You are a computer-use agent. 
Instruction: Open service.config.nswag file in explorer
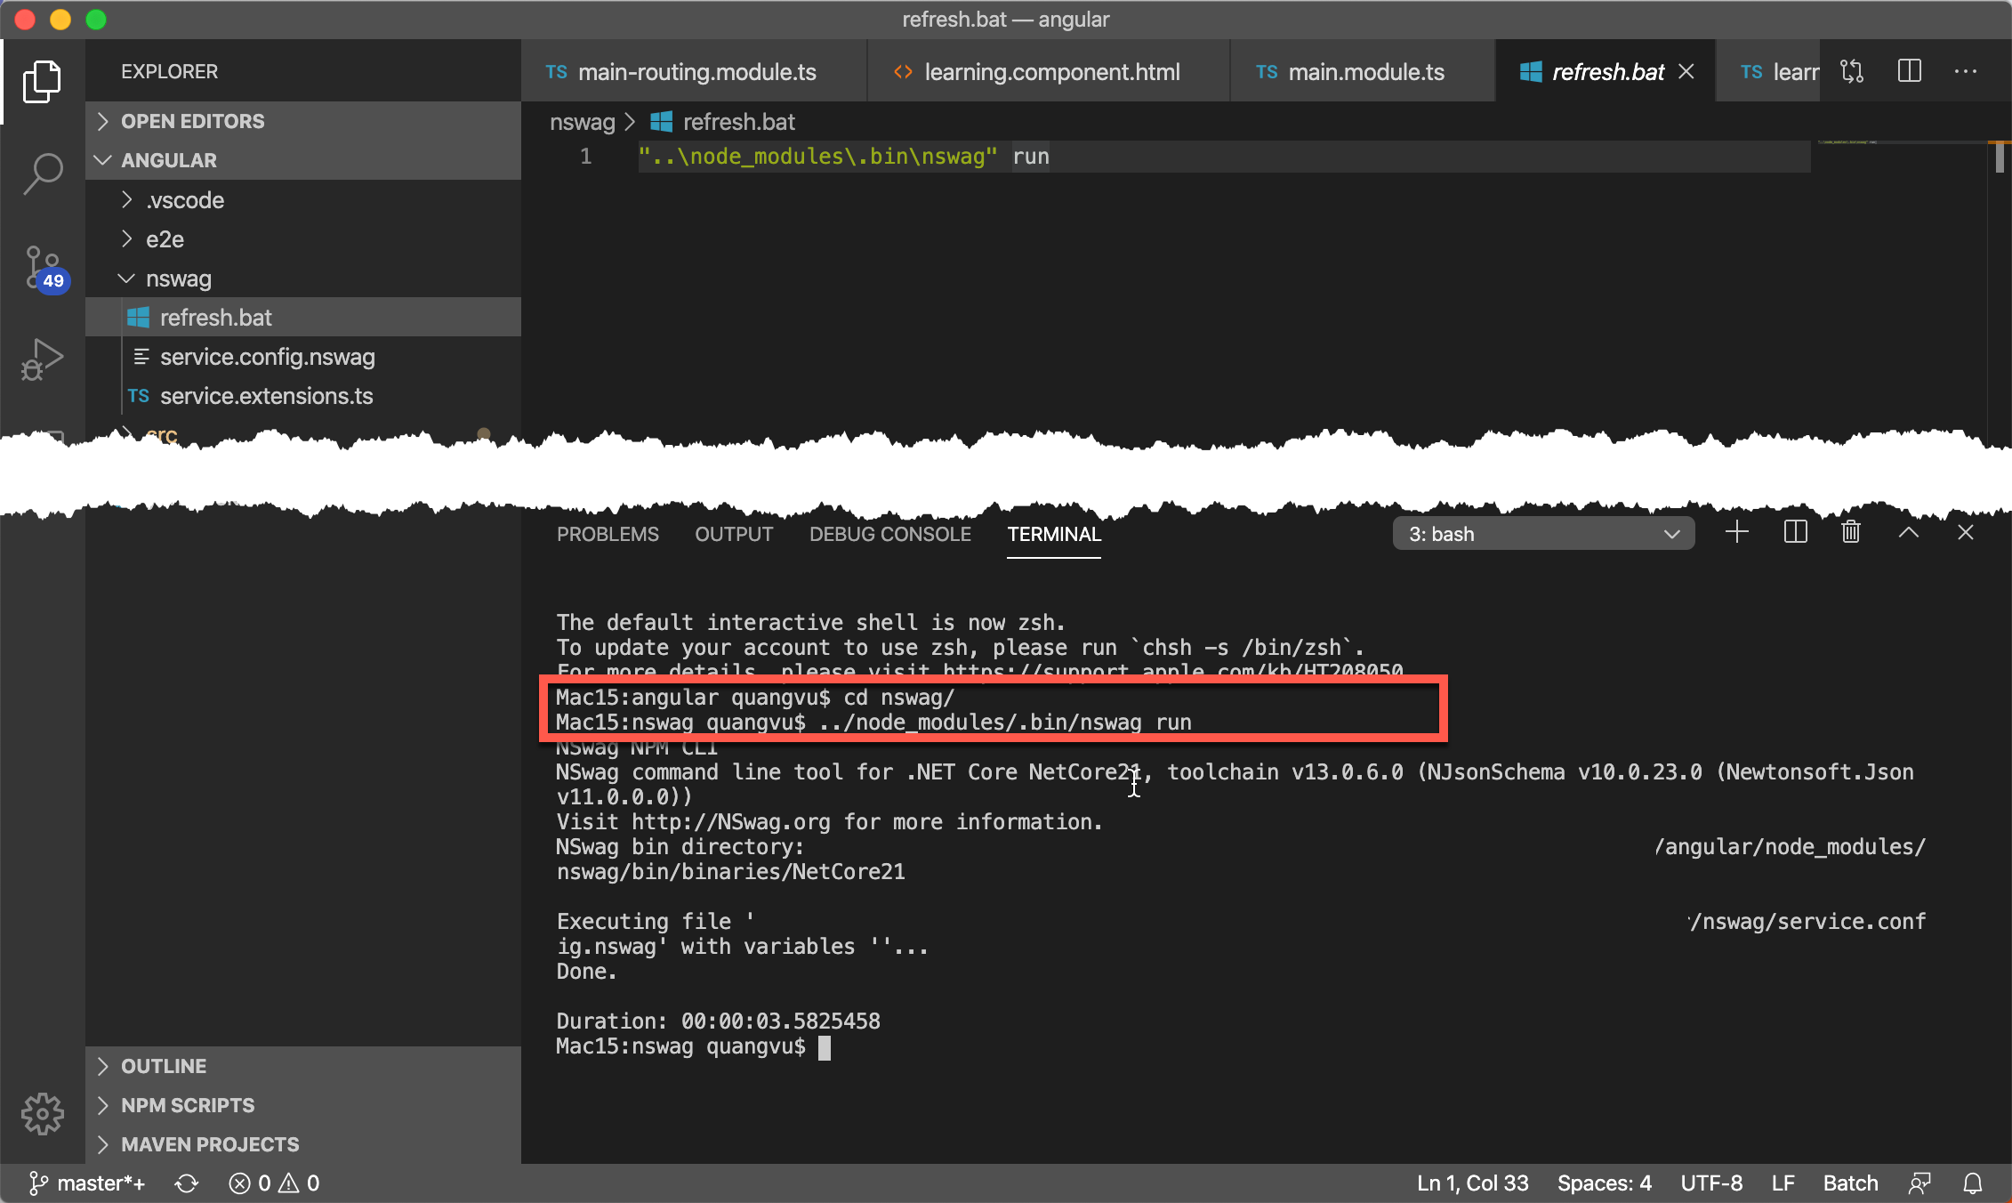tap(267, 357)
